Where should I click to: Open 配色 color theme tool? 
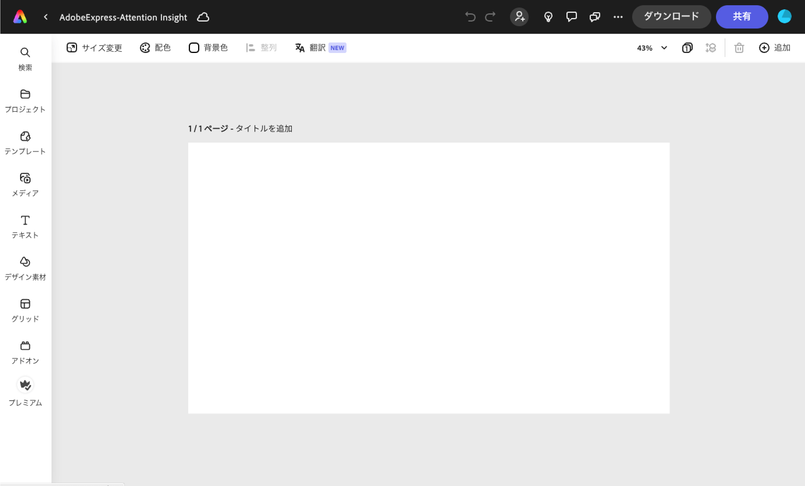click(x=155, y=48)
